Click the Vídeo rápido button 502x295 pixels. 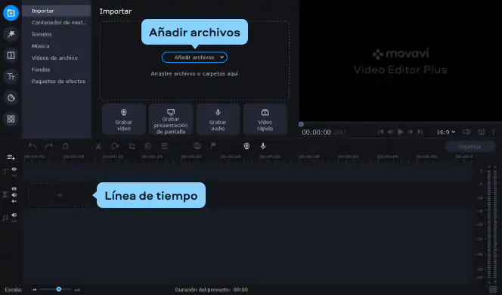tap(265, 120)
